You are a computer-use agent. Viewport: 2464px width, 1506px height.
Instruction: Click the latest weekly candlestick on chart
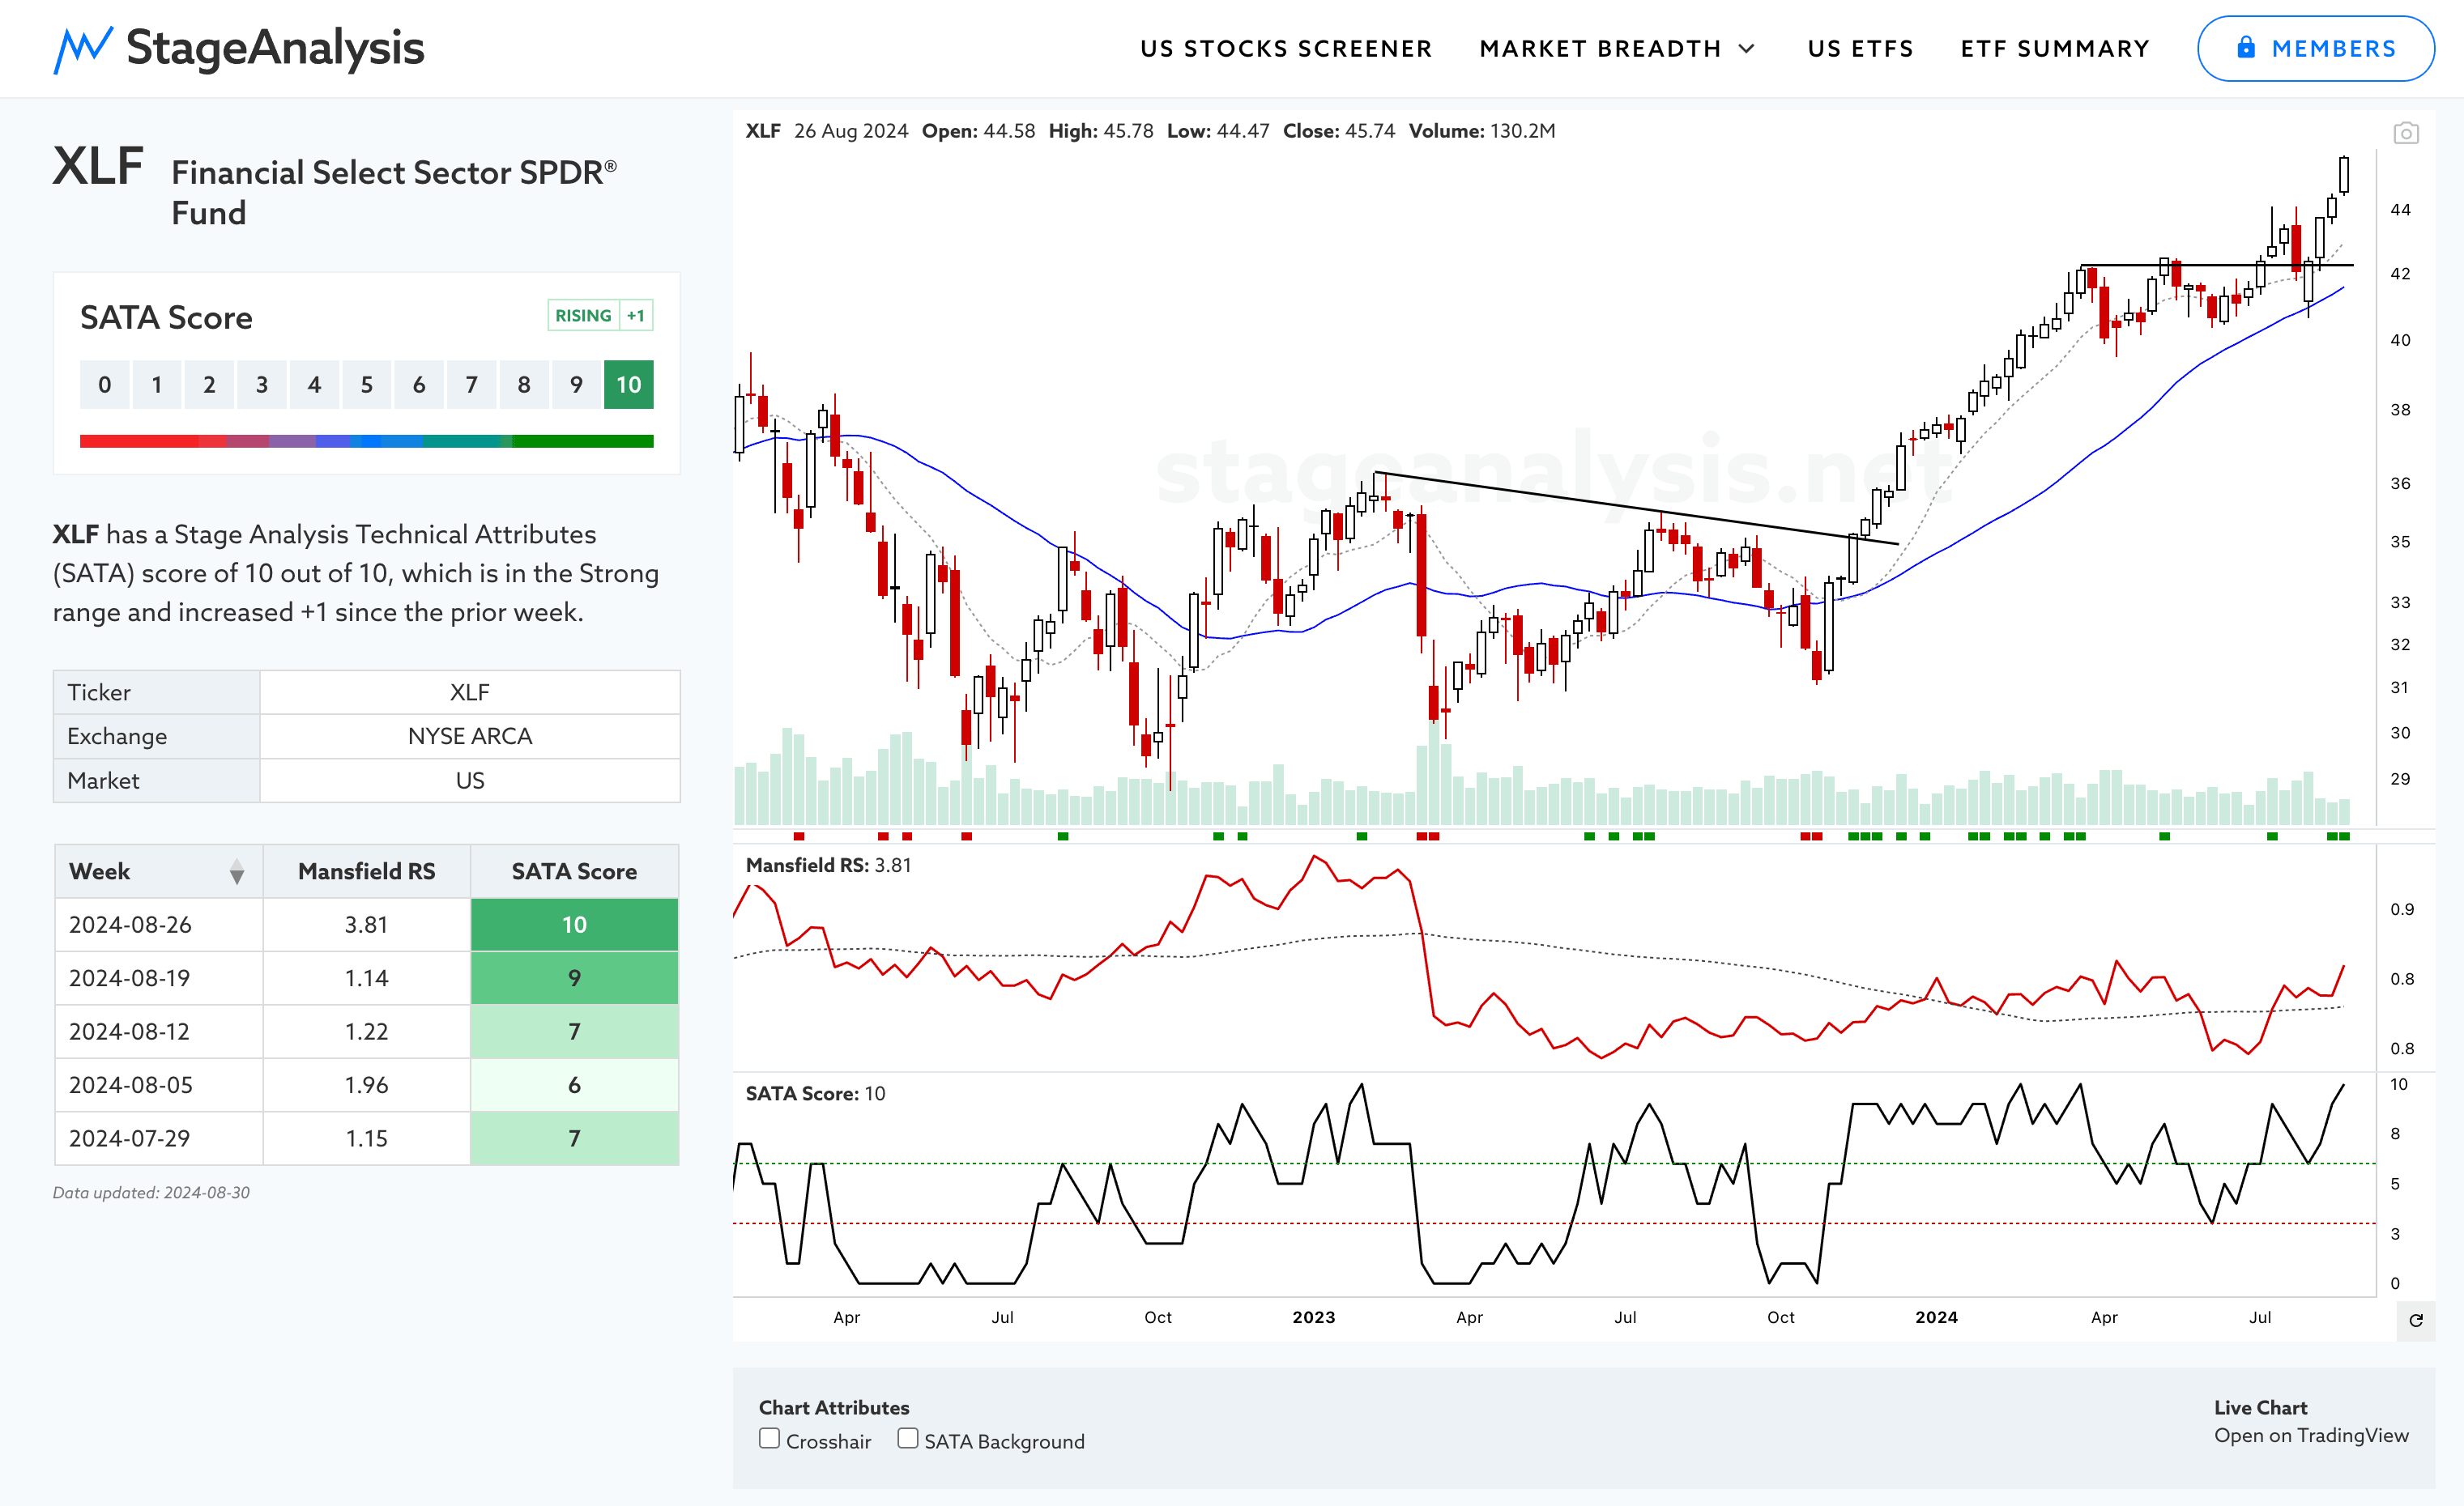2343,175
